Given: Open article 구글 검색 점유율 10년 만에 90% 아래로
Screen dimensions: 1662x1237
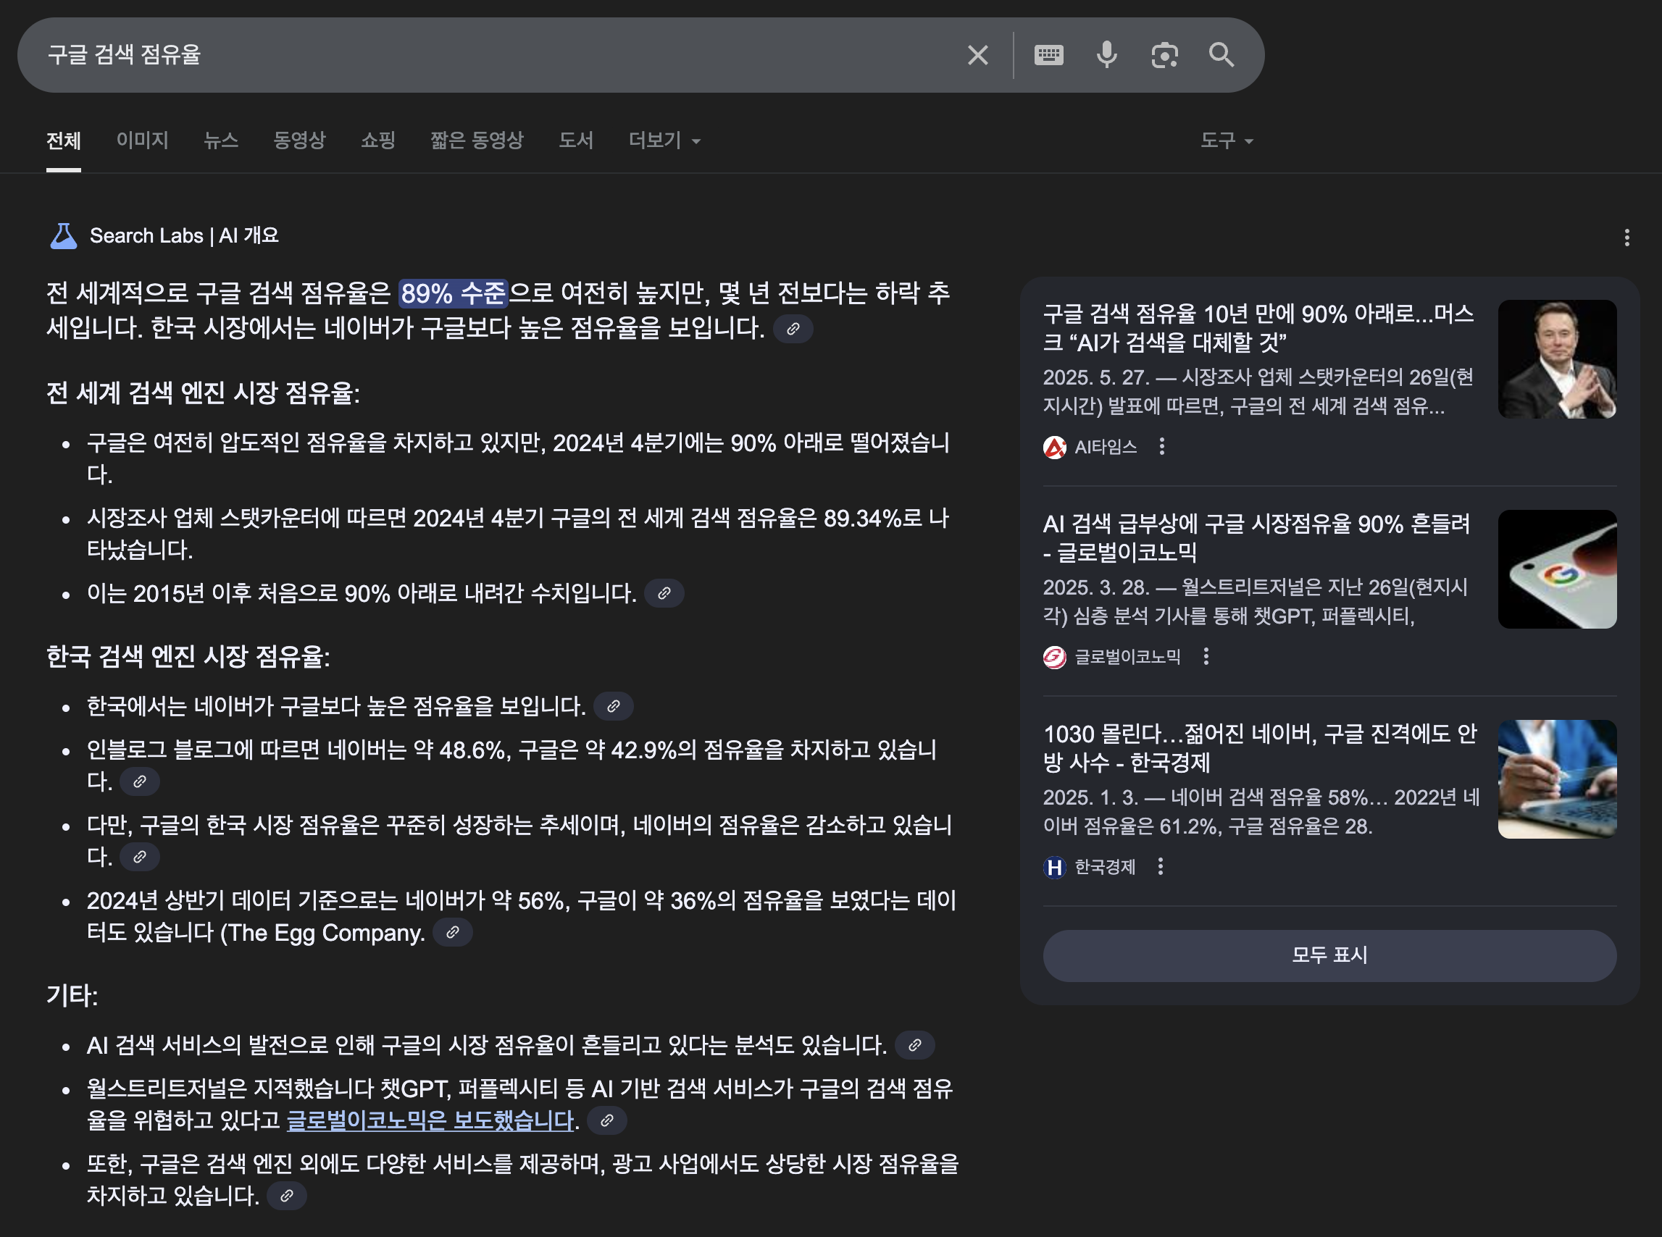Looking at the screenshot, I should point(1258,328).
